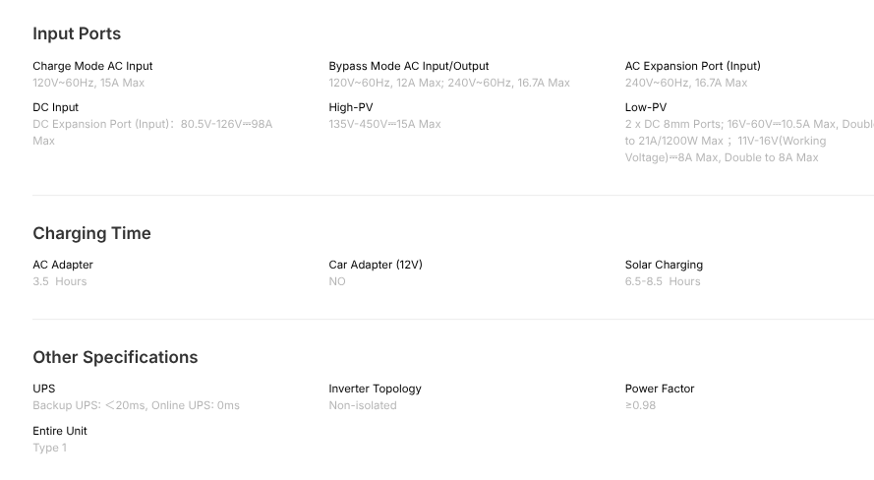Screen dimensions: 874x480
Task: Click the Car Adapter (12V) label
Action: [x=376, y=265]
